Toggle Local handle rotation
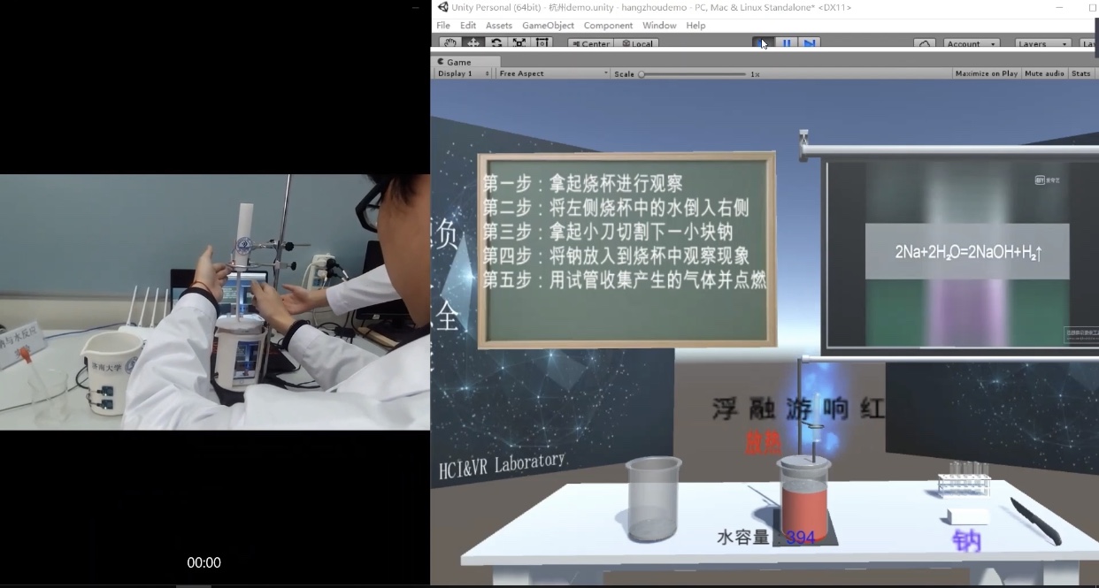This screenshot has height=588, width=1099. pyautogui.click(x=637, y=43)
